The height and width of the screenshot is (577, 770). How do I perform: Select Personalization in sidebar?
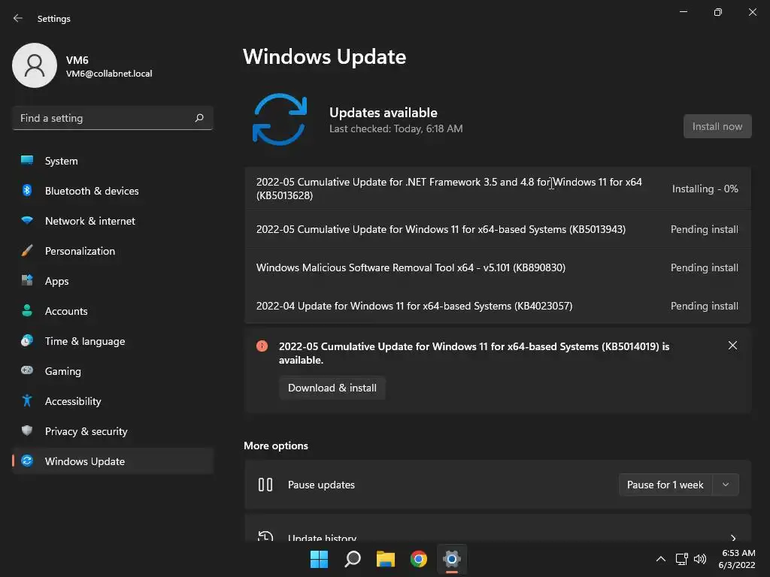click(113, 251)
